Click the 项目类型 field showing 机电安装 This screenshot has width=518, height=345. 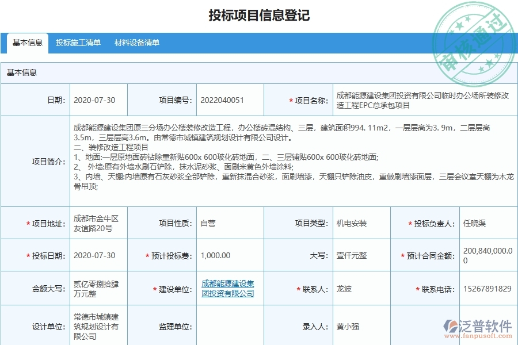tap(353, 223)
